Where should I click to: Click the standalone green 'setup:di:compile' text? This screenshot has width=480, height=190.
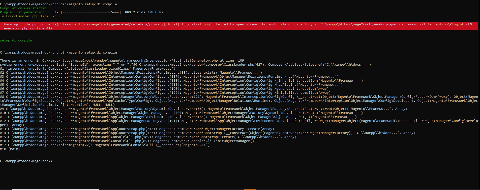[16, 40]
